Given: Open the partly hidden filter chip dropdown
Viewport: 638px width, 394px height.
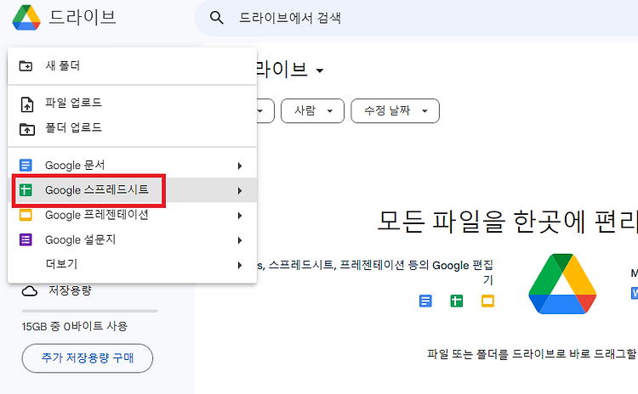Looking at the screenshot, I should (265, 110).
